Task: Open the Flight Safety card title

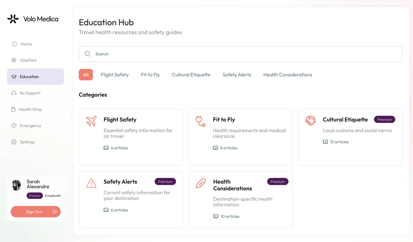Action: pyautogui.click(x=120, y=120)
